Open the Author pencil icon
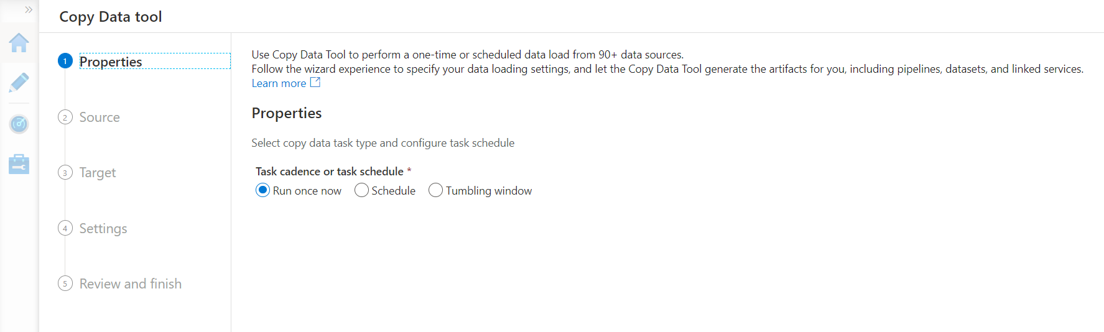This screenshot has width=1104, height=332. point(19,83)
